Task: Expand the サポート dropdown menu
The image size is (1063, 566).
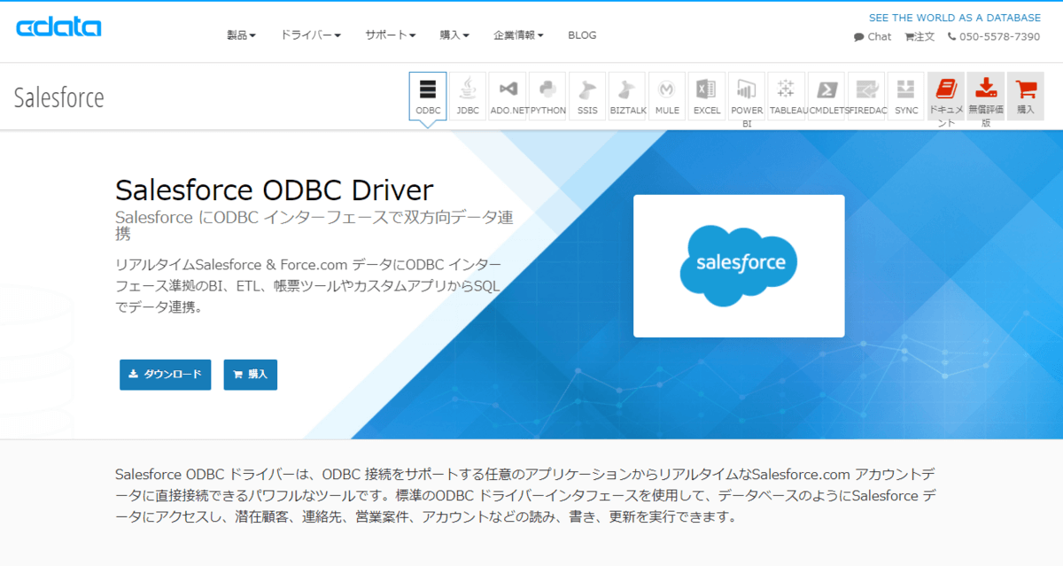Action: [x=391, y=35]
